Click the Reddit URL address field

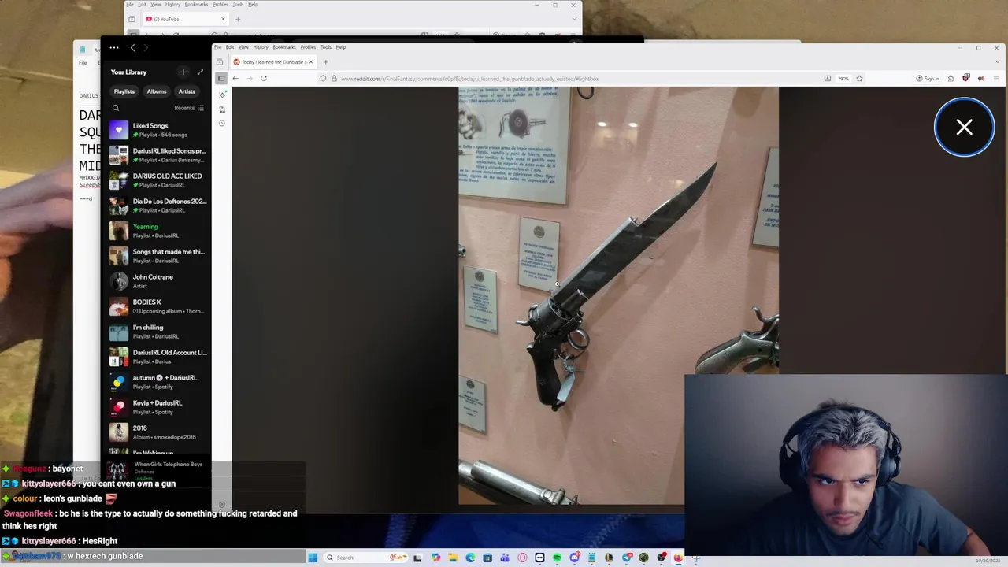[x=579, y=78]
